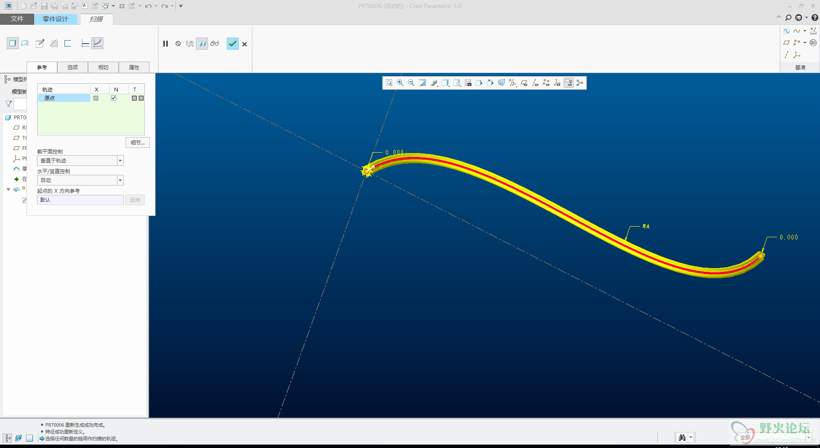Viewport: 820px width, 448px height.
Task: Click the repaint screen icon
Action: pyautogui.click(x=422, y=83)
